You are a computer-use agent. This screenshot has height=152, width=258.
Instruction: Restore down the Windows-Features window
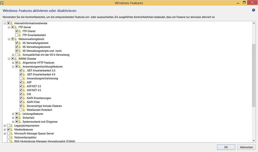pos(244,2)
